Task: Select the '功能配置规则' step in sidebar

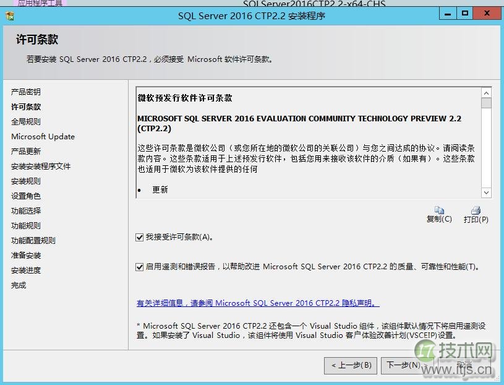Action: point(33,240)
